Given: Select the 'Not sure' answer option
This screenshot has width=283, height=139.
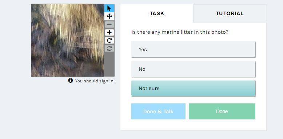Looking at the screenshot, I should (193, 89).
